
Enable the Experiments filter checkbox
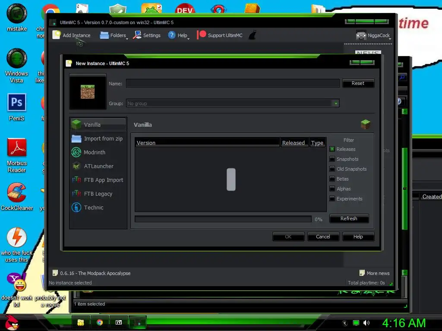(x=332, y=199)
